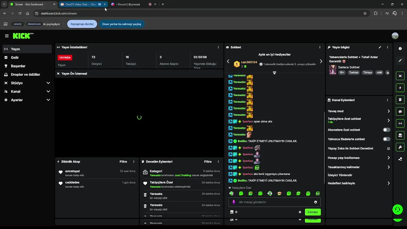The width and height of the screenshot is (407, 229).
Task: Open the Yayın İstatistikleri three-dot menu
Action: pyautogui.click(x=218, y=47)
